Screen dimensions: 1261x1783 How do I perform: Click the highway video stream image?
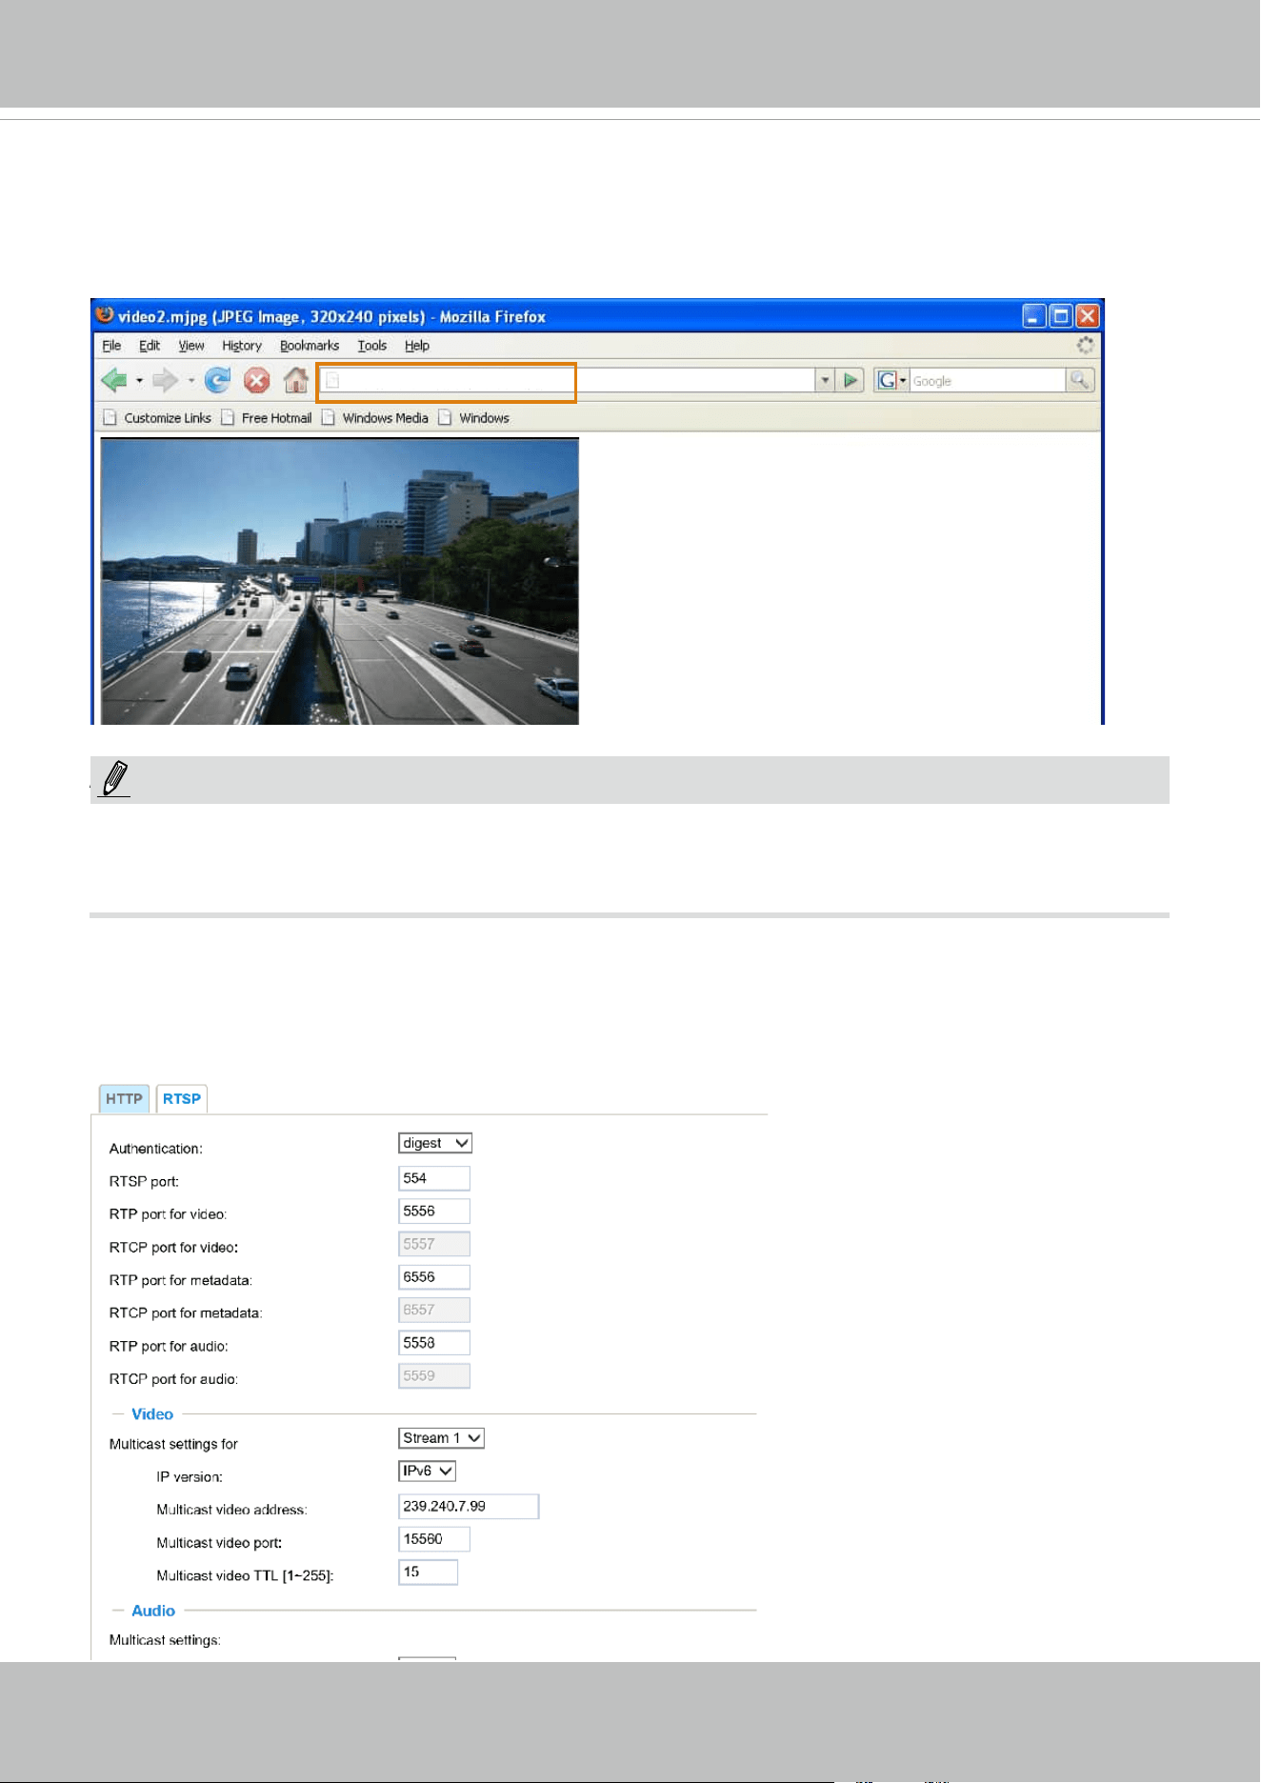pos(340,581)
